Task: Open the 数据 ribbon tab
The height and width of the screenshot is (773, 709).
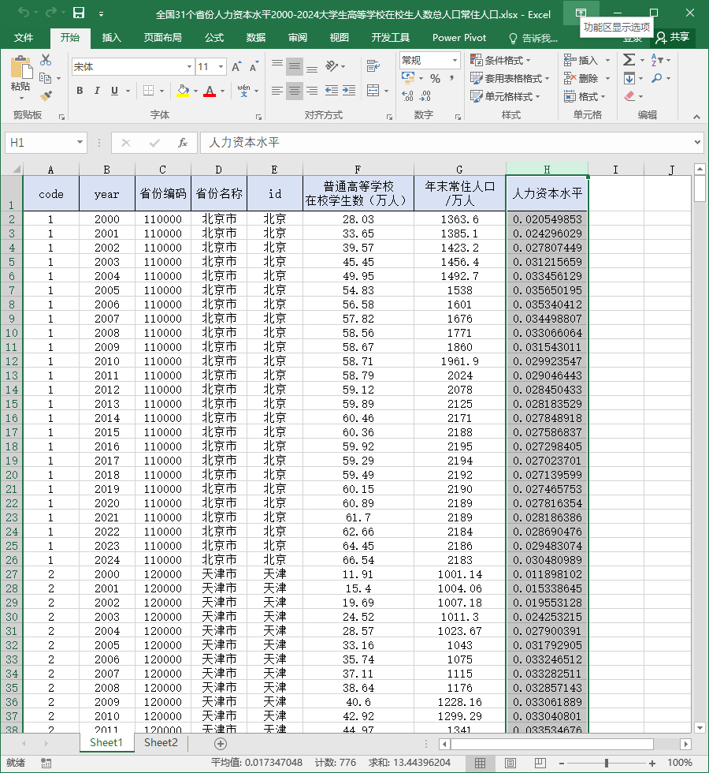Action: 255,38
